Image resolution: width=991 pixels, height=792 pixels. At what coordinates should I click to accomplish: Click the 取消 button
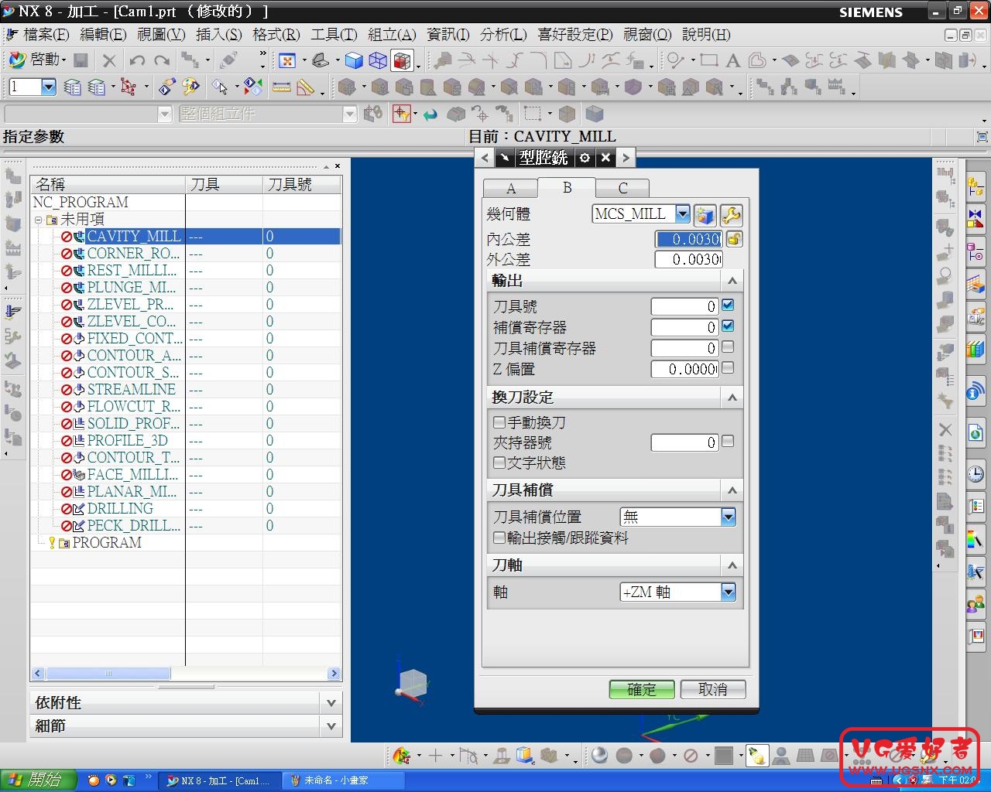[713, 689]
